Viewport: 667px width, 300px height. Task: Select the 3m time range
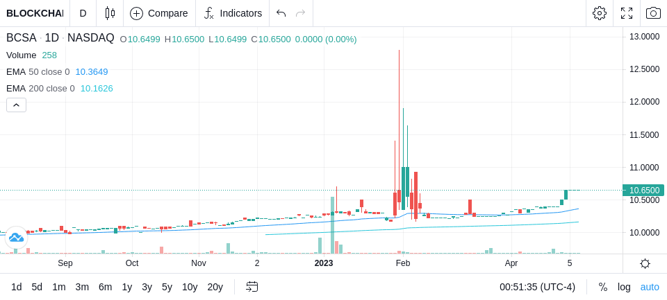click(x=82, y=288)
